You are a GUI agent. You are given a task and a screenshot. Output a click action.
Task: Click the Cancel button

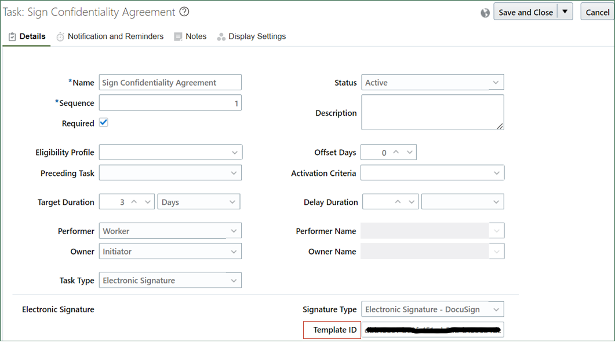coord(597,12)
